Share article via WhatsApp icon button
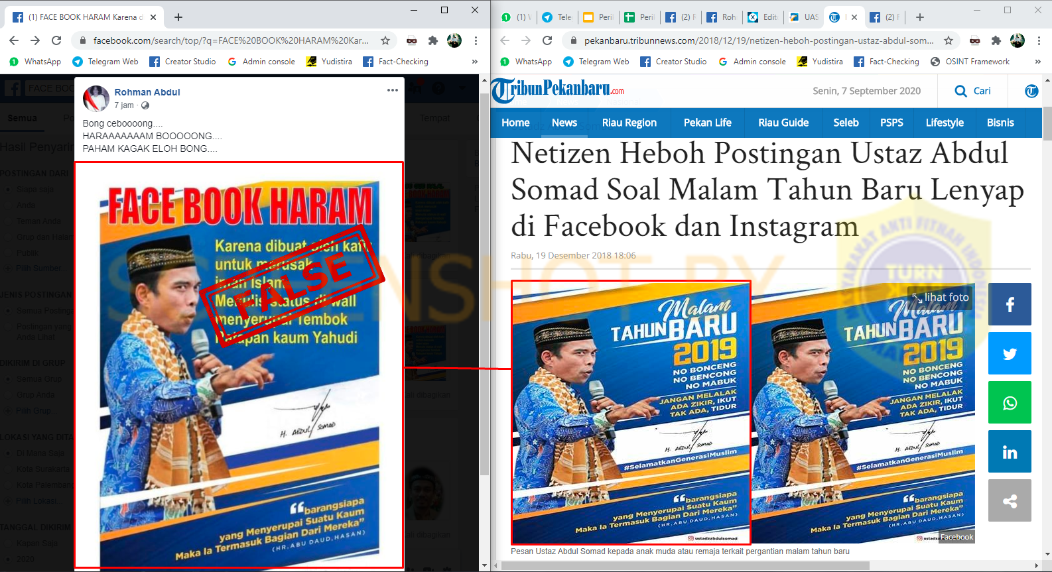Screen dimensions: 1052x572 [x=1010, y=402]
